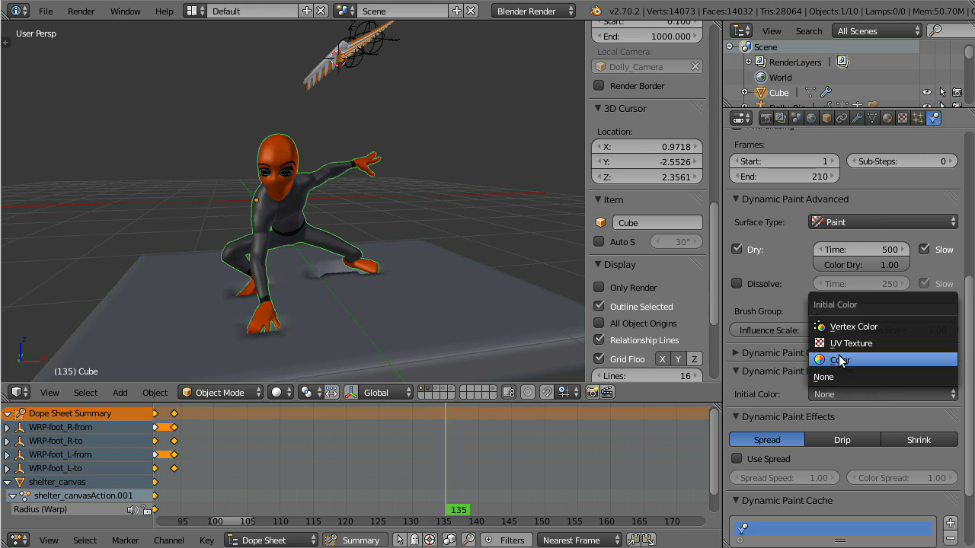The image size is (975, 548).
Task: Open the Dope Sheet mode dropdown
Action: (271, 540)
